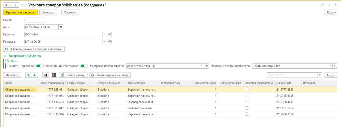Open Поставка item via its open-form icon
The image size is (341, 127).
click(109, 41)
